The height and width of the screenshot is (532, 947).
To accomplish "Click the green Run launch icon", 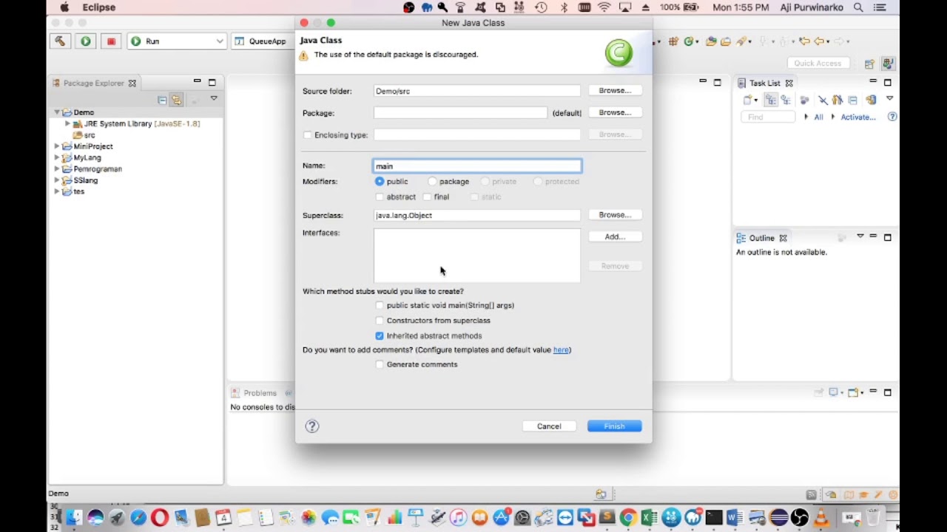I will point(86,41).
